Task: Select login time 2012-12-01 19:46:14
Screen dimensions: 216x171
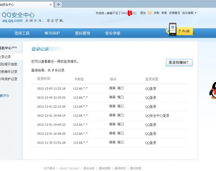Action: pyautogui.click(x=51, y=116)
